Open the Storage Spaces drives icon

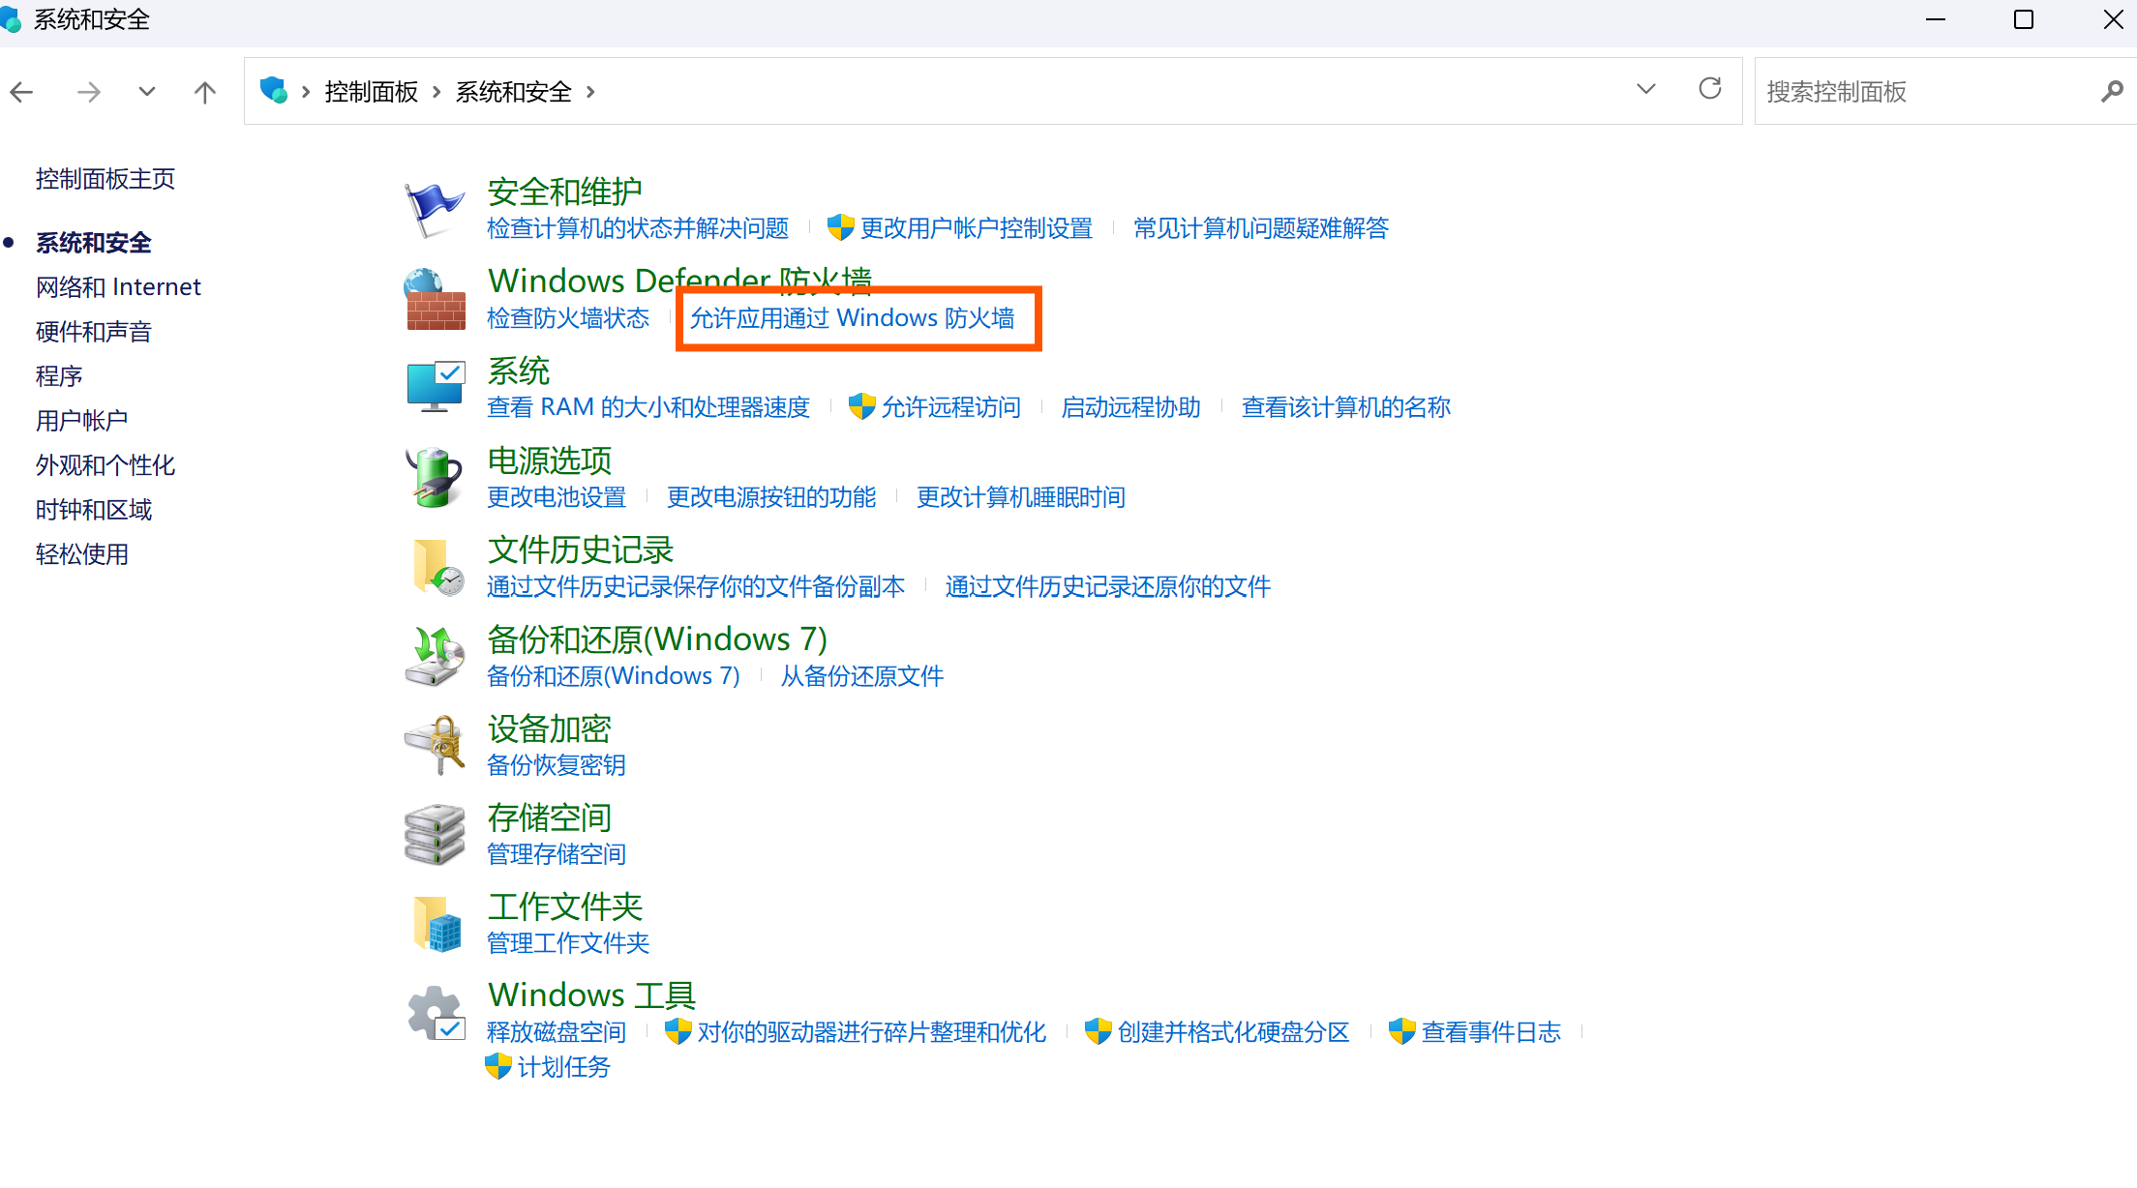click(x=434, y=834)
